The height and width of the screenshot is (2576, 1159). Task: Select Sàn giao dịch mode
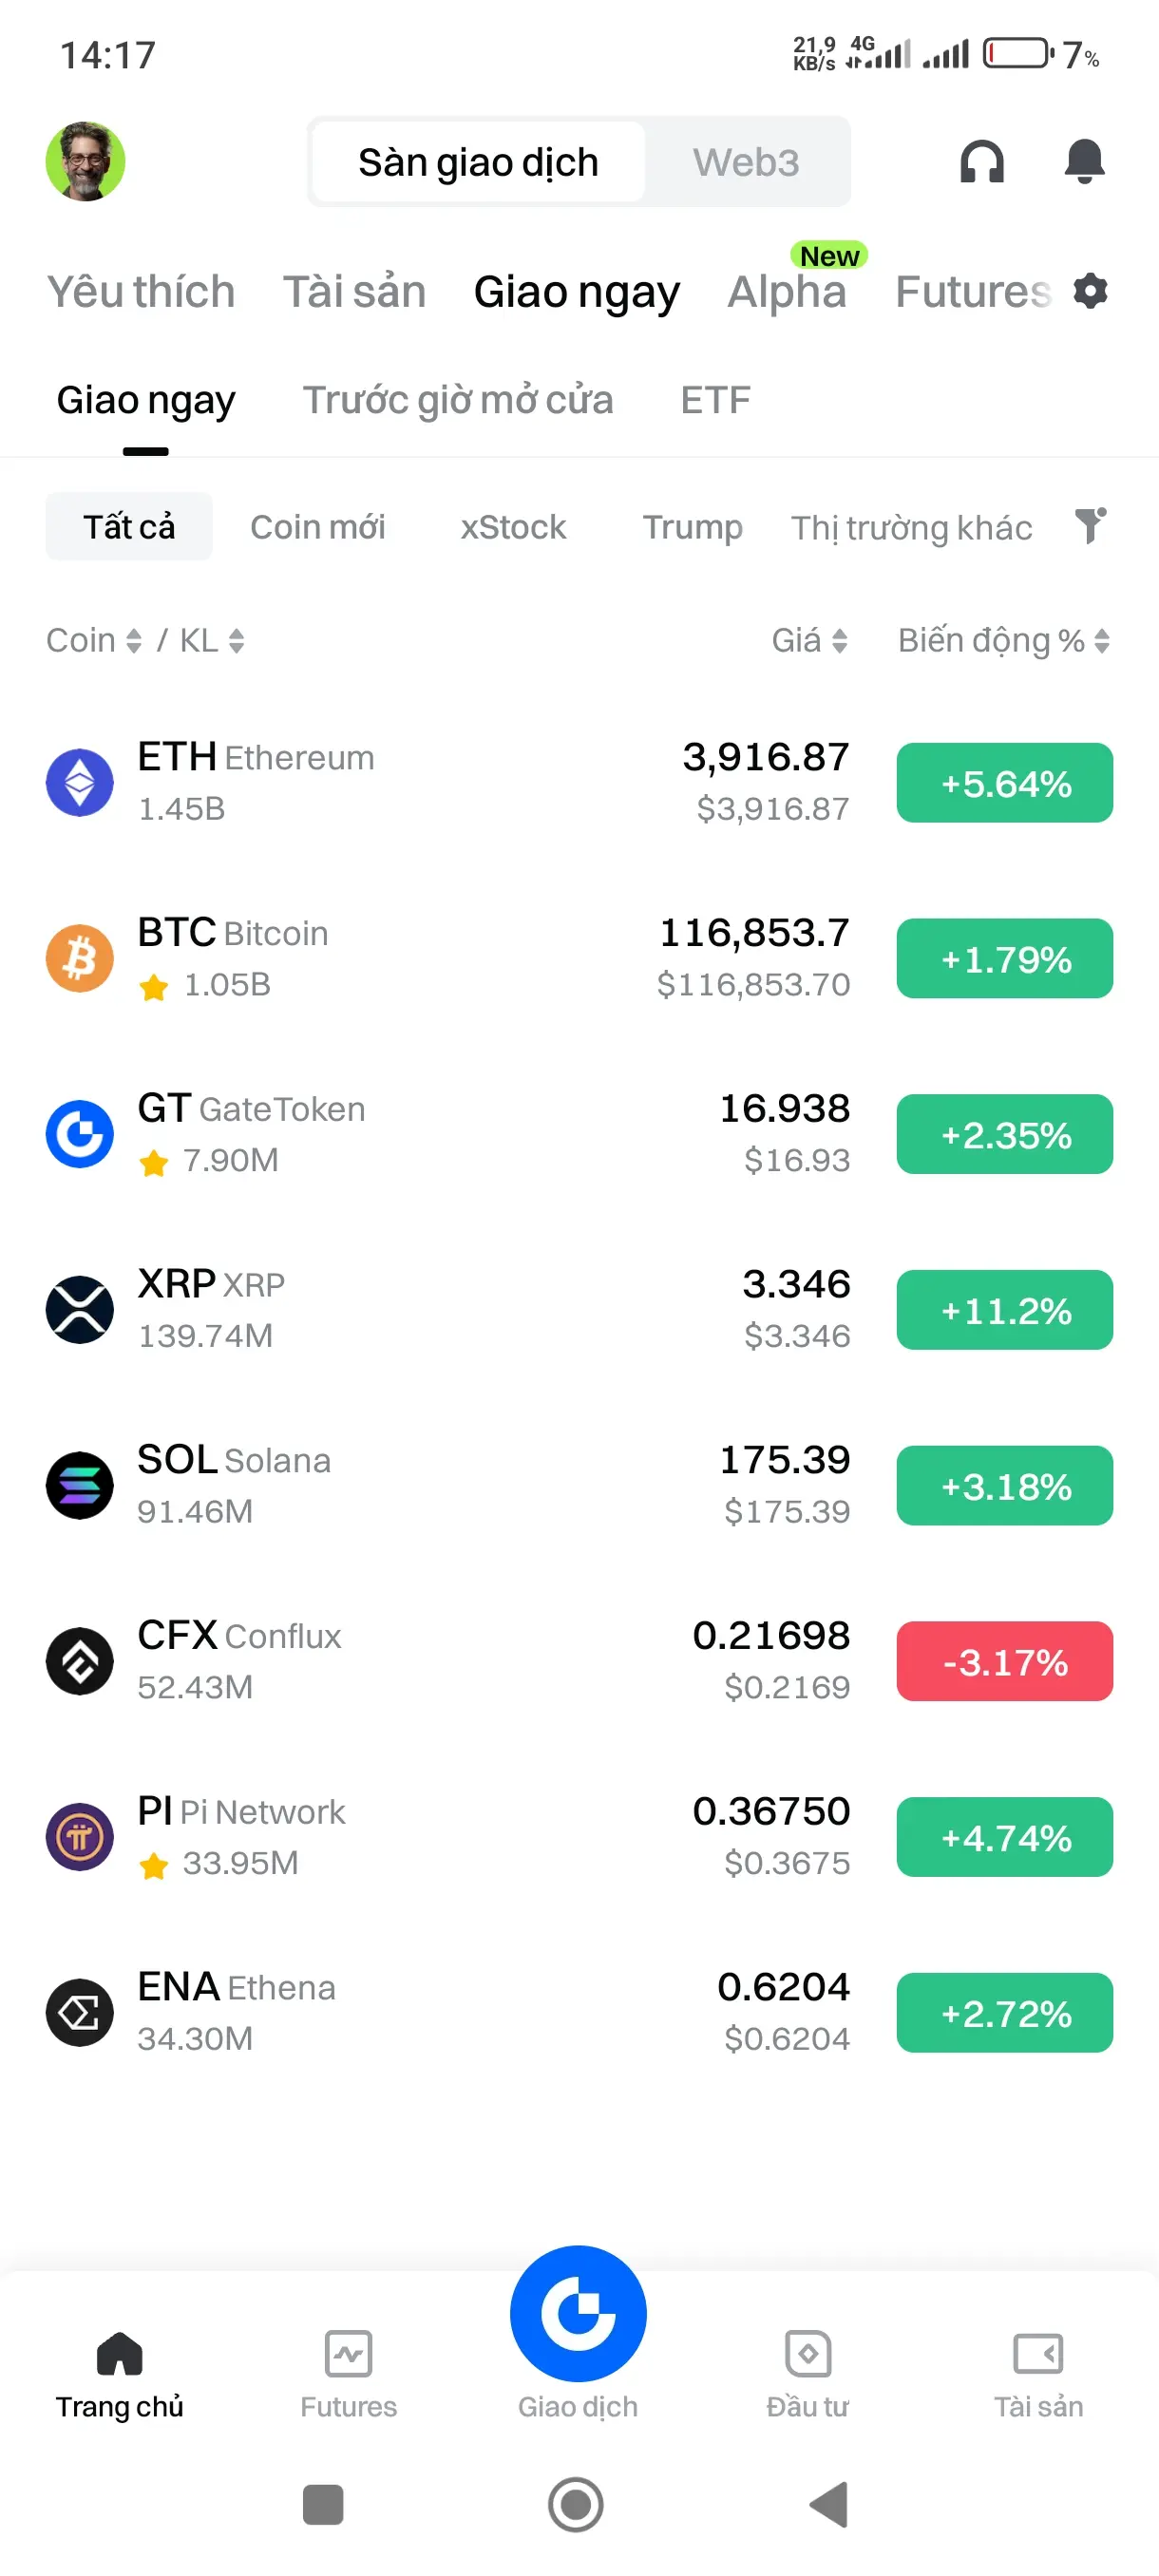(x=478, y=162)
